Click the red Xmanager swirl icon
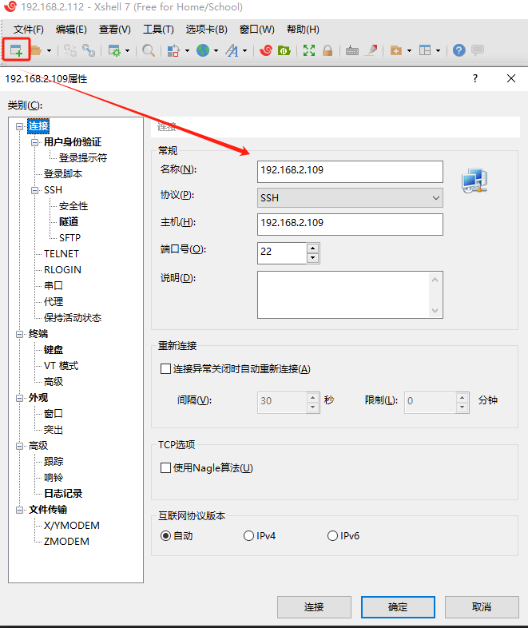The image size is (528, 628). click(266, 50)
